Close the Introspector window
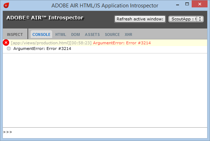 click(x=199, y=4)
